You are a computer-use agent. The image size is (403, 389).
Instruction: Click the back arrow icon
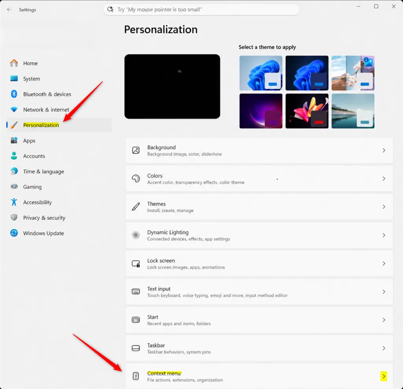(x=9, y=9)
